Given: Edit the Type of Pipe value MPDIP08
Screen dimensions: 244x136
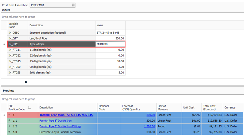Looking at the screenshot, I should tap(110, 44).
